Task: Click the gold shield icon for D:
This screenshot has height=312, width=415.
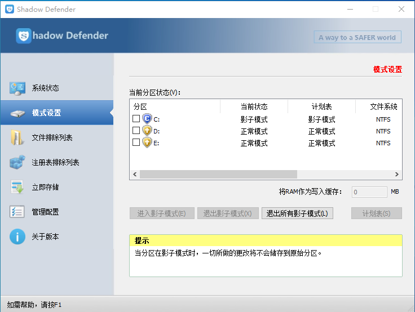Action: [147, 131]
